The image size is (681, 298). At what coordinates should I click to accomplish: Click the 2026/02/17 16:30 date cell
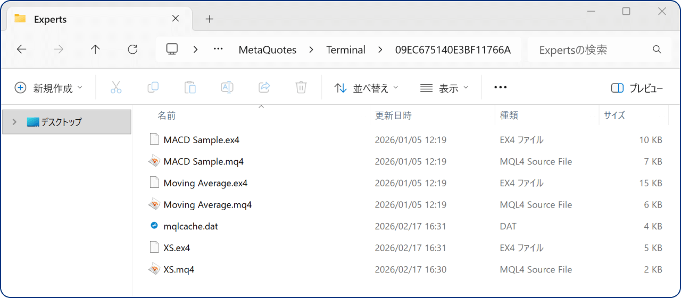[411, 269]
